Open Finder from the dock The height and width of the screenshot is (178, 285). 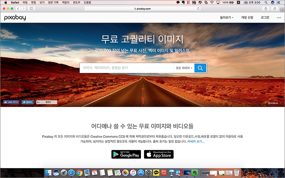[x=48, y=172]
